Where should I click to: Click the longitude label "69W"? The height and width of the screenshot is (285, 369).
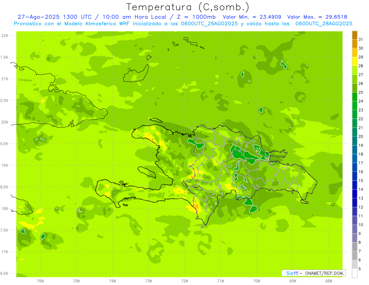click(292, 281)
